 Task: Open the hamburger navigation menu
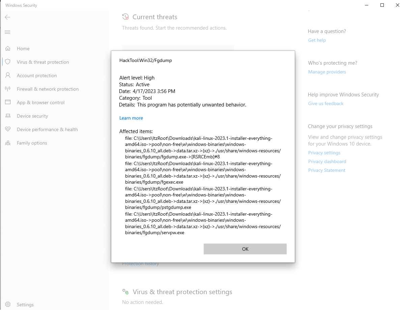7,32
